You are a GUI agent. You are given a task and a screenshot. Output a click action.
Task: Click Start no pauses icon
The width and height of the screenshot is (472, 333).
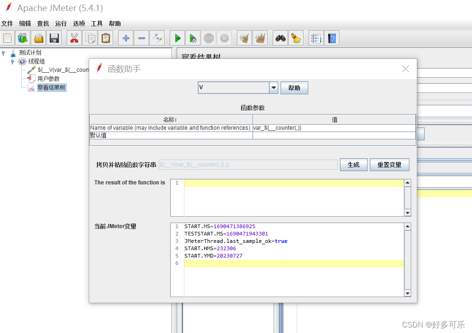tap(193, 38)
